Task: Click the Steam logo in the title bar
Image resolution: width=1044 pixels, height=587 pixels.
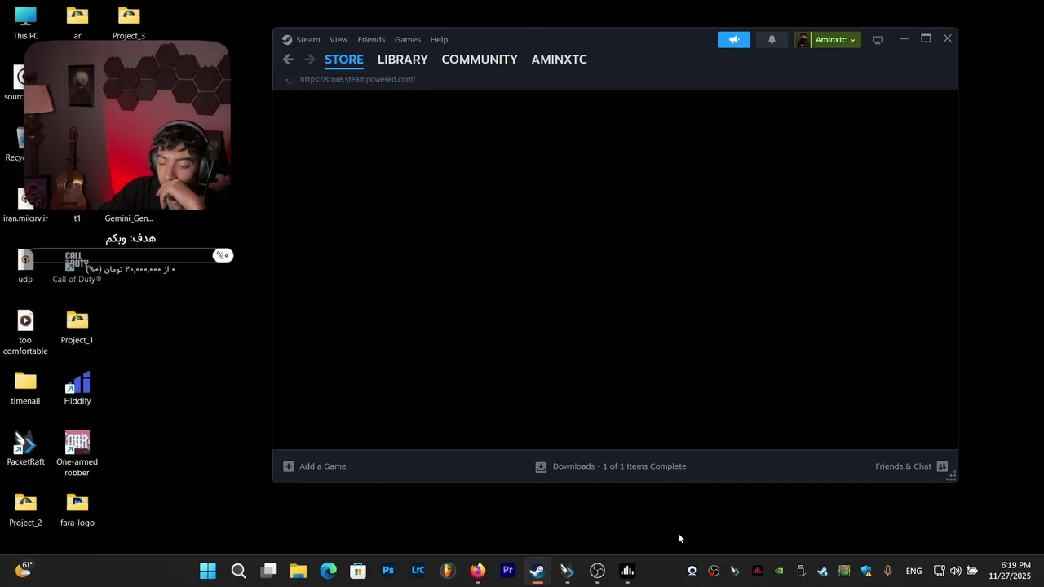Action: point(287,39)
